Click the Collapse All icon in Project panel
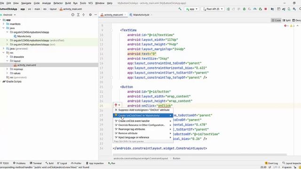Image resolution: width=301 pixels, height=169 pixels. click(84, 15)
